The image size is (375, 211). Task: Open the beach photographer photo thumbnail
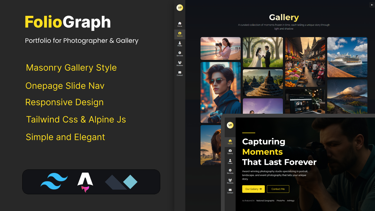pyautogui.click(x=221, y=48)
